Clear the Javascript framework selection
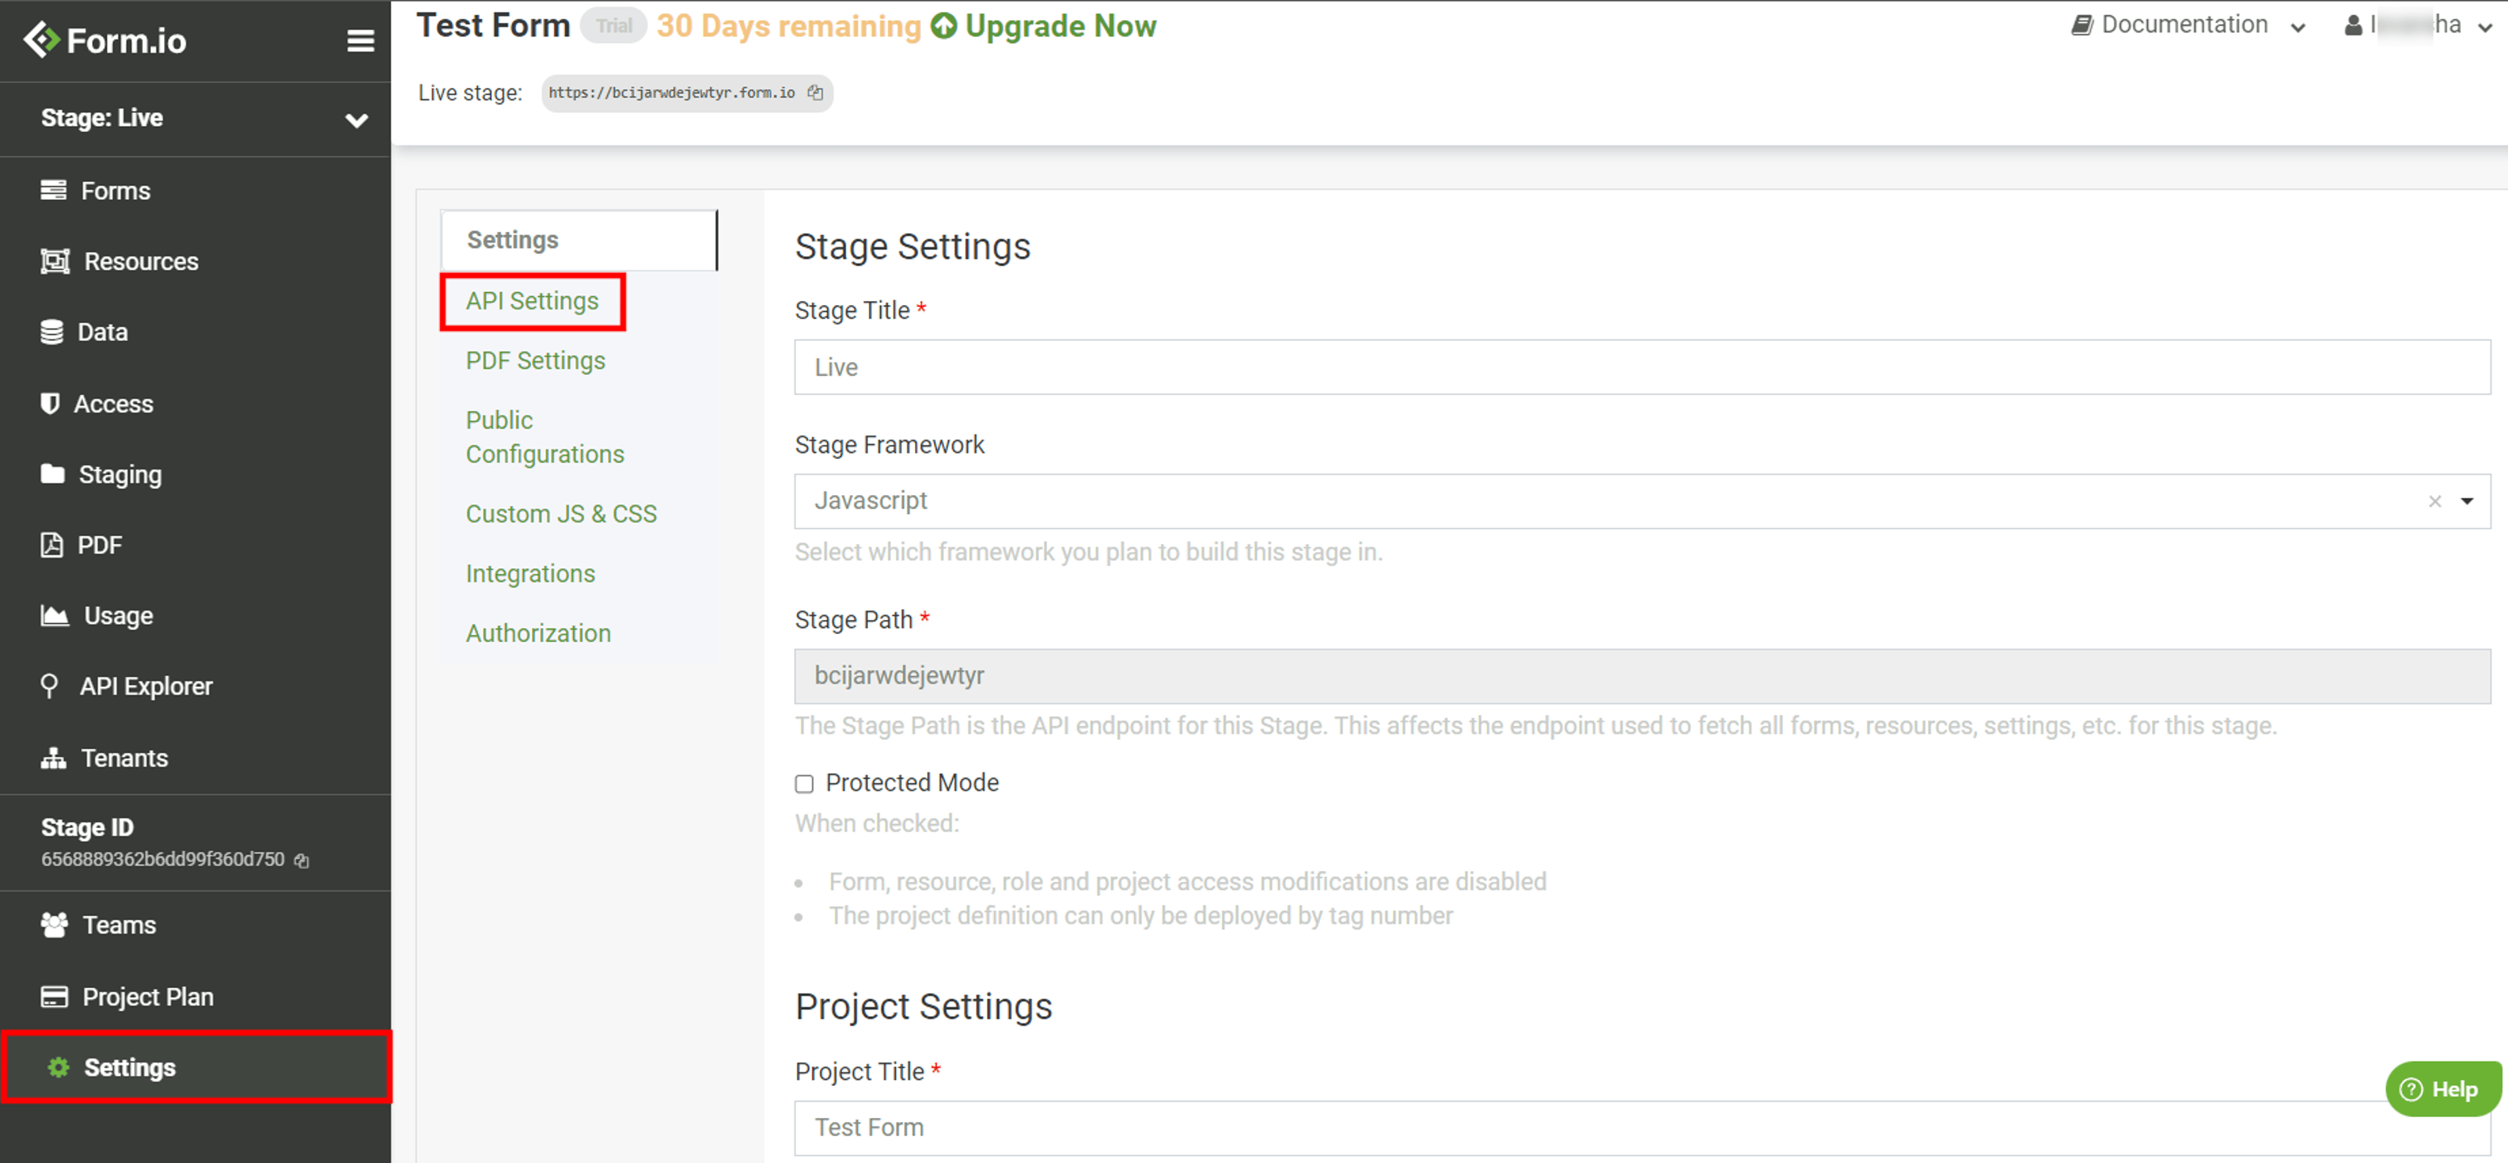 2434,502
